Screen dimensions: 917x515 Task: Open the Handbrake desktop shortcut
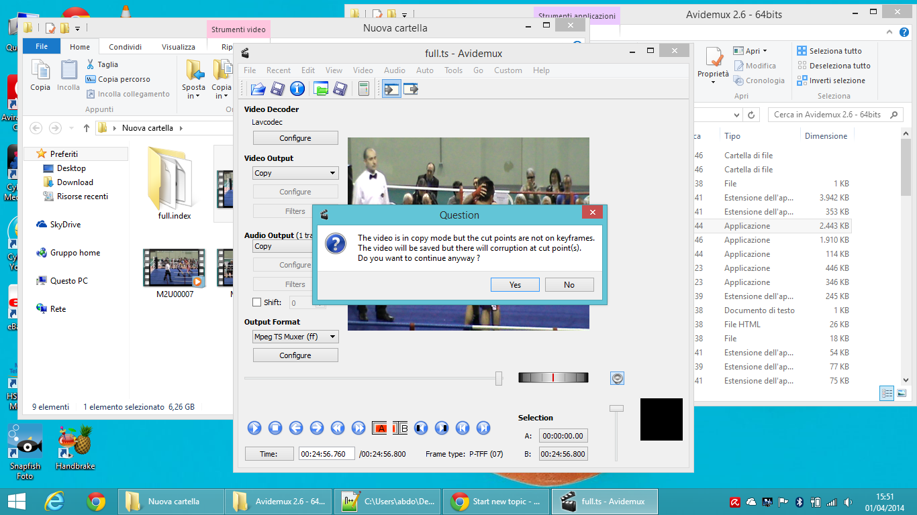pyautogui.click(x=75, y=448)
